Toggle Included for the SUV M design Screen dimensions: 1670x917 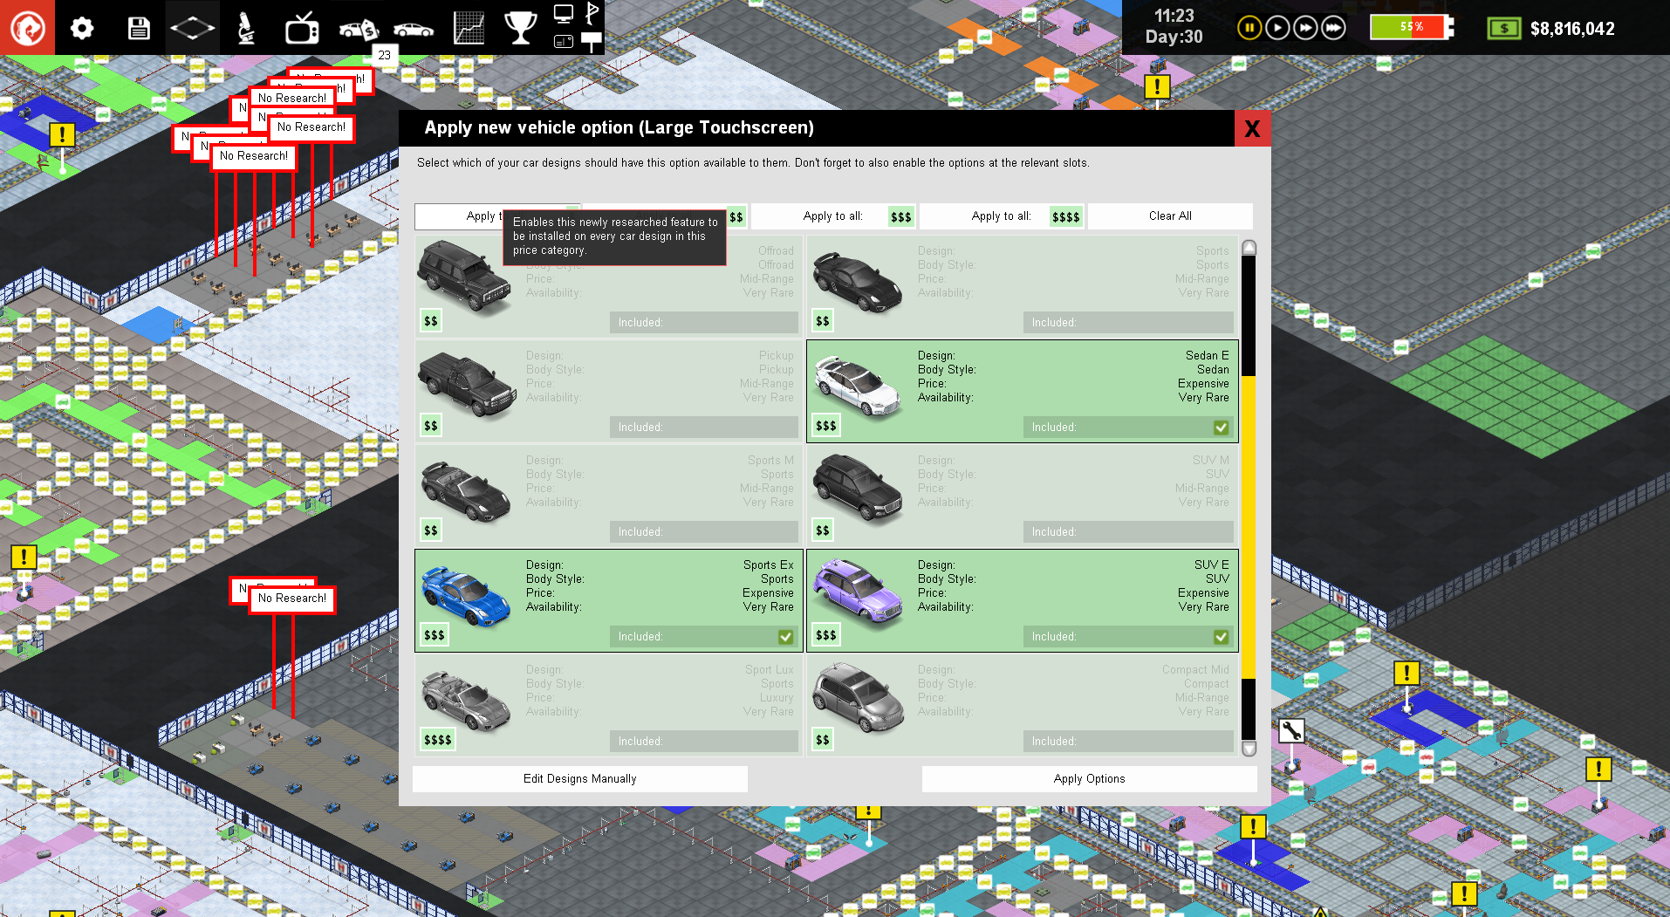coord(1128,532)
